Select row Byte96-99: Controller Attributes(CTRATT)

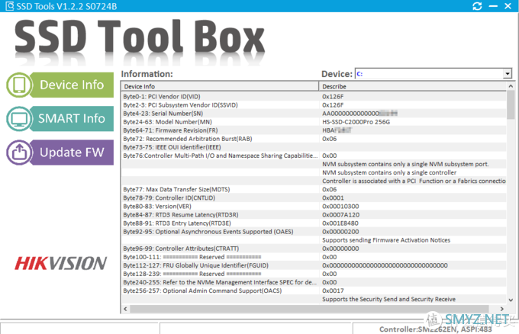(x=314, y=249)
